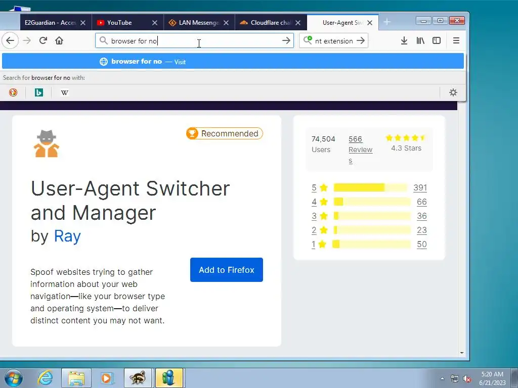Click Add to Firefox button

tap(226, 270)
